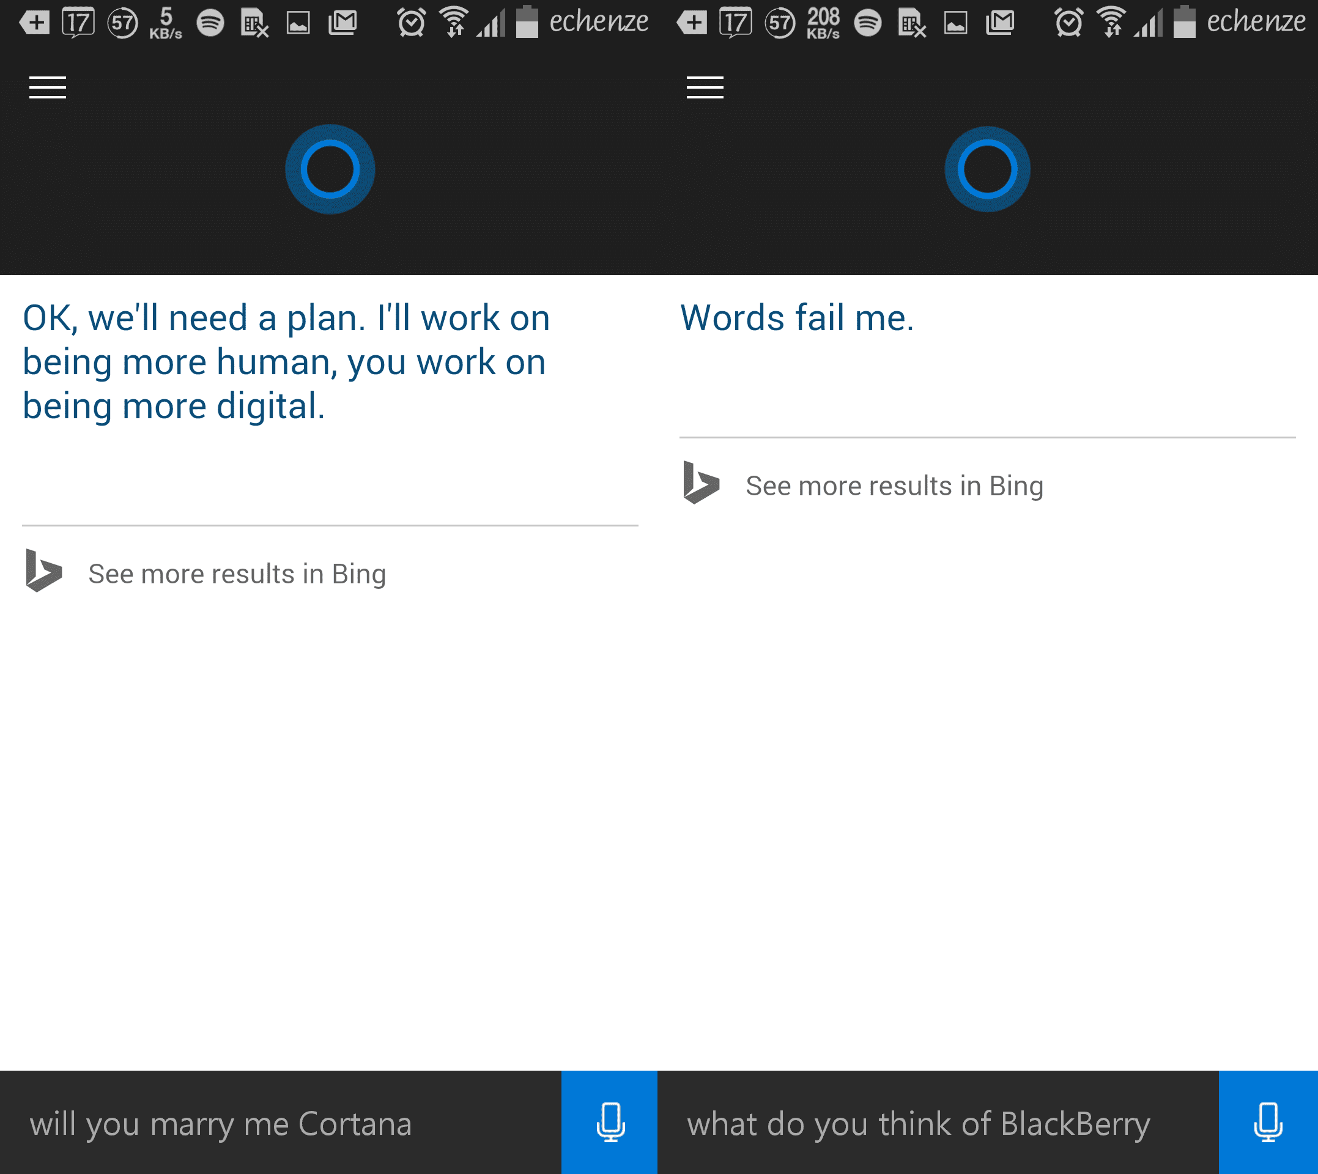This screenshot has height=1174, width=1318.
Task: Tap plus-tag icon in right status bar
Action: 692,23
